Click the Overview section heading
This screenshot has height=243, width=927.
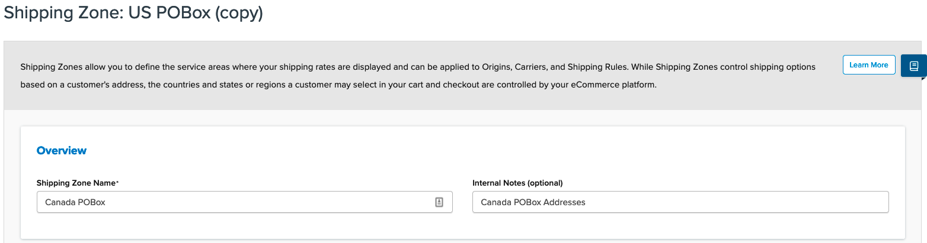pos(62,151)
